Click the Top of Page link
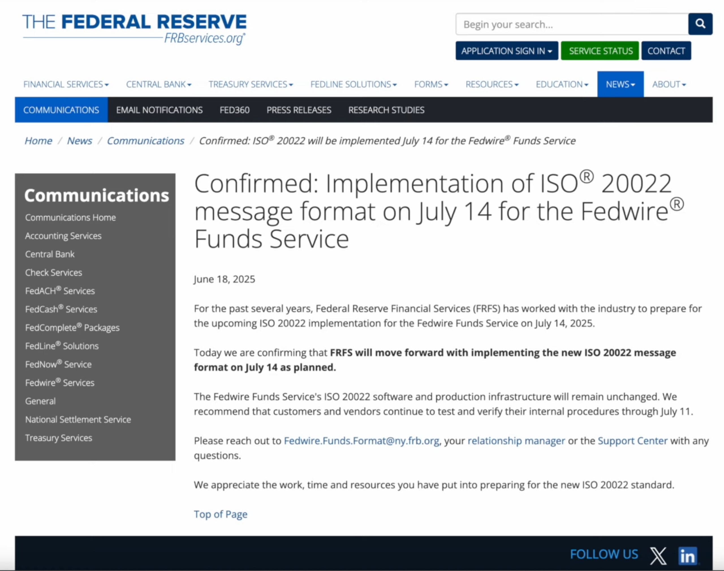724x571 pixels. pyautogui.click(x=221, y=514)
